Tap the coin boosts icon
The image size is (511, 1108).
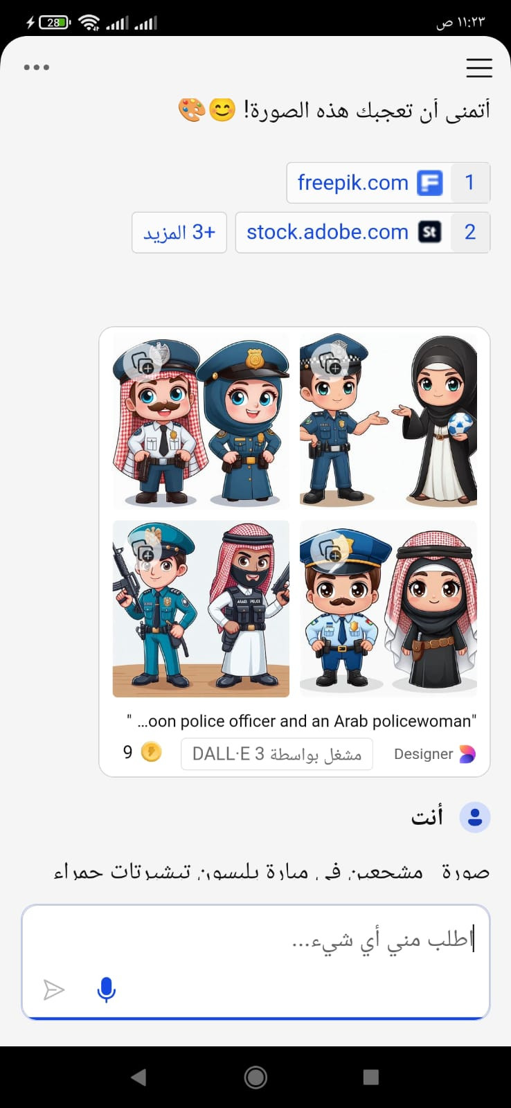(151, 752)
